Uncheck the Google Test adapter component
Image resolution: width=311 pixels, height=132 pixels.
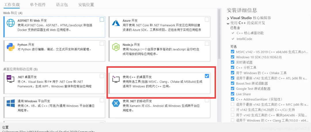coord(232,89)
